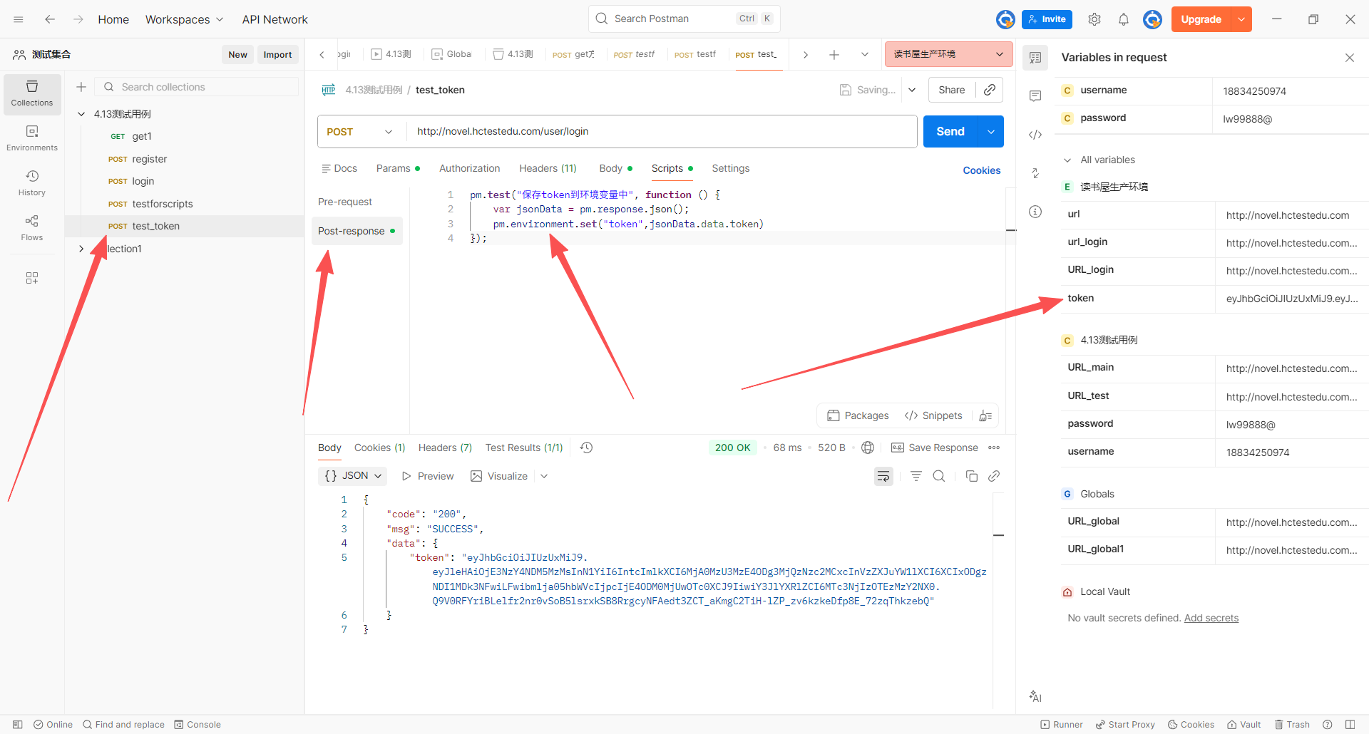Click the filter response icon
1369x734 pixels.
[x=916, y=476]
